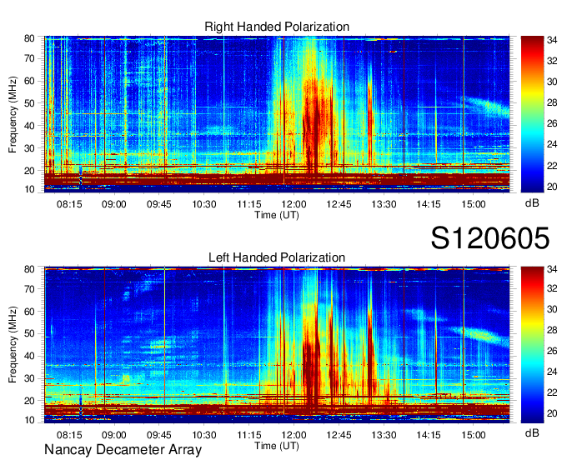Click 34 dB value on Left Handed colorbar
Viewport: 567px width, 460px height.
click(552, 269)
